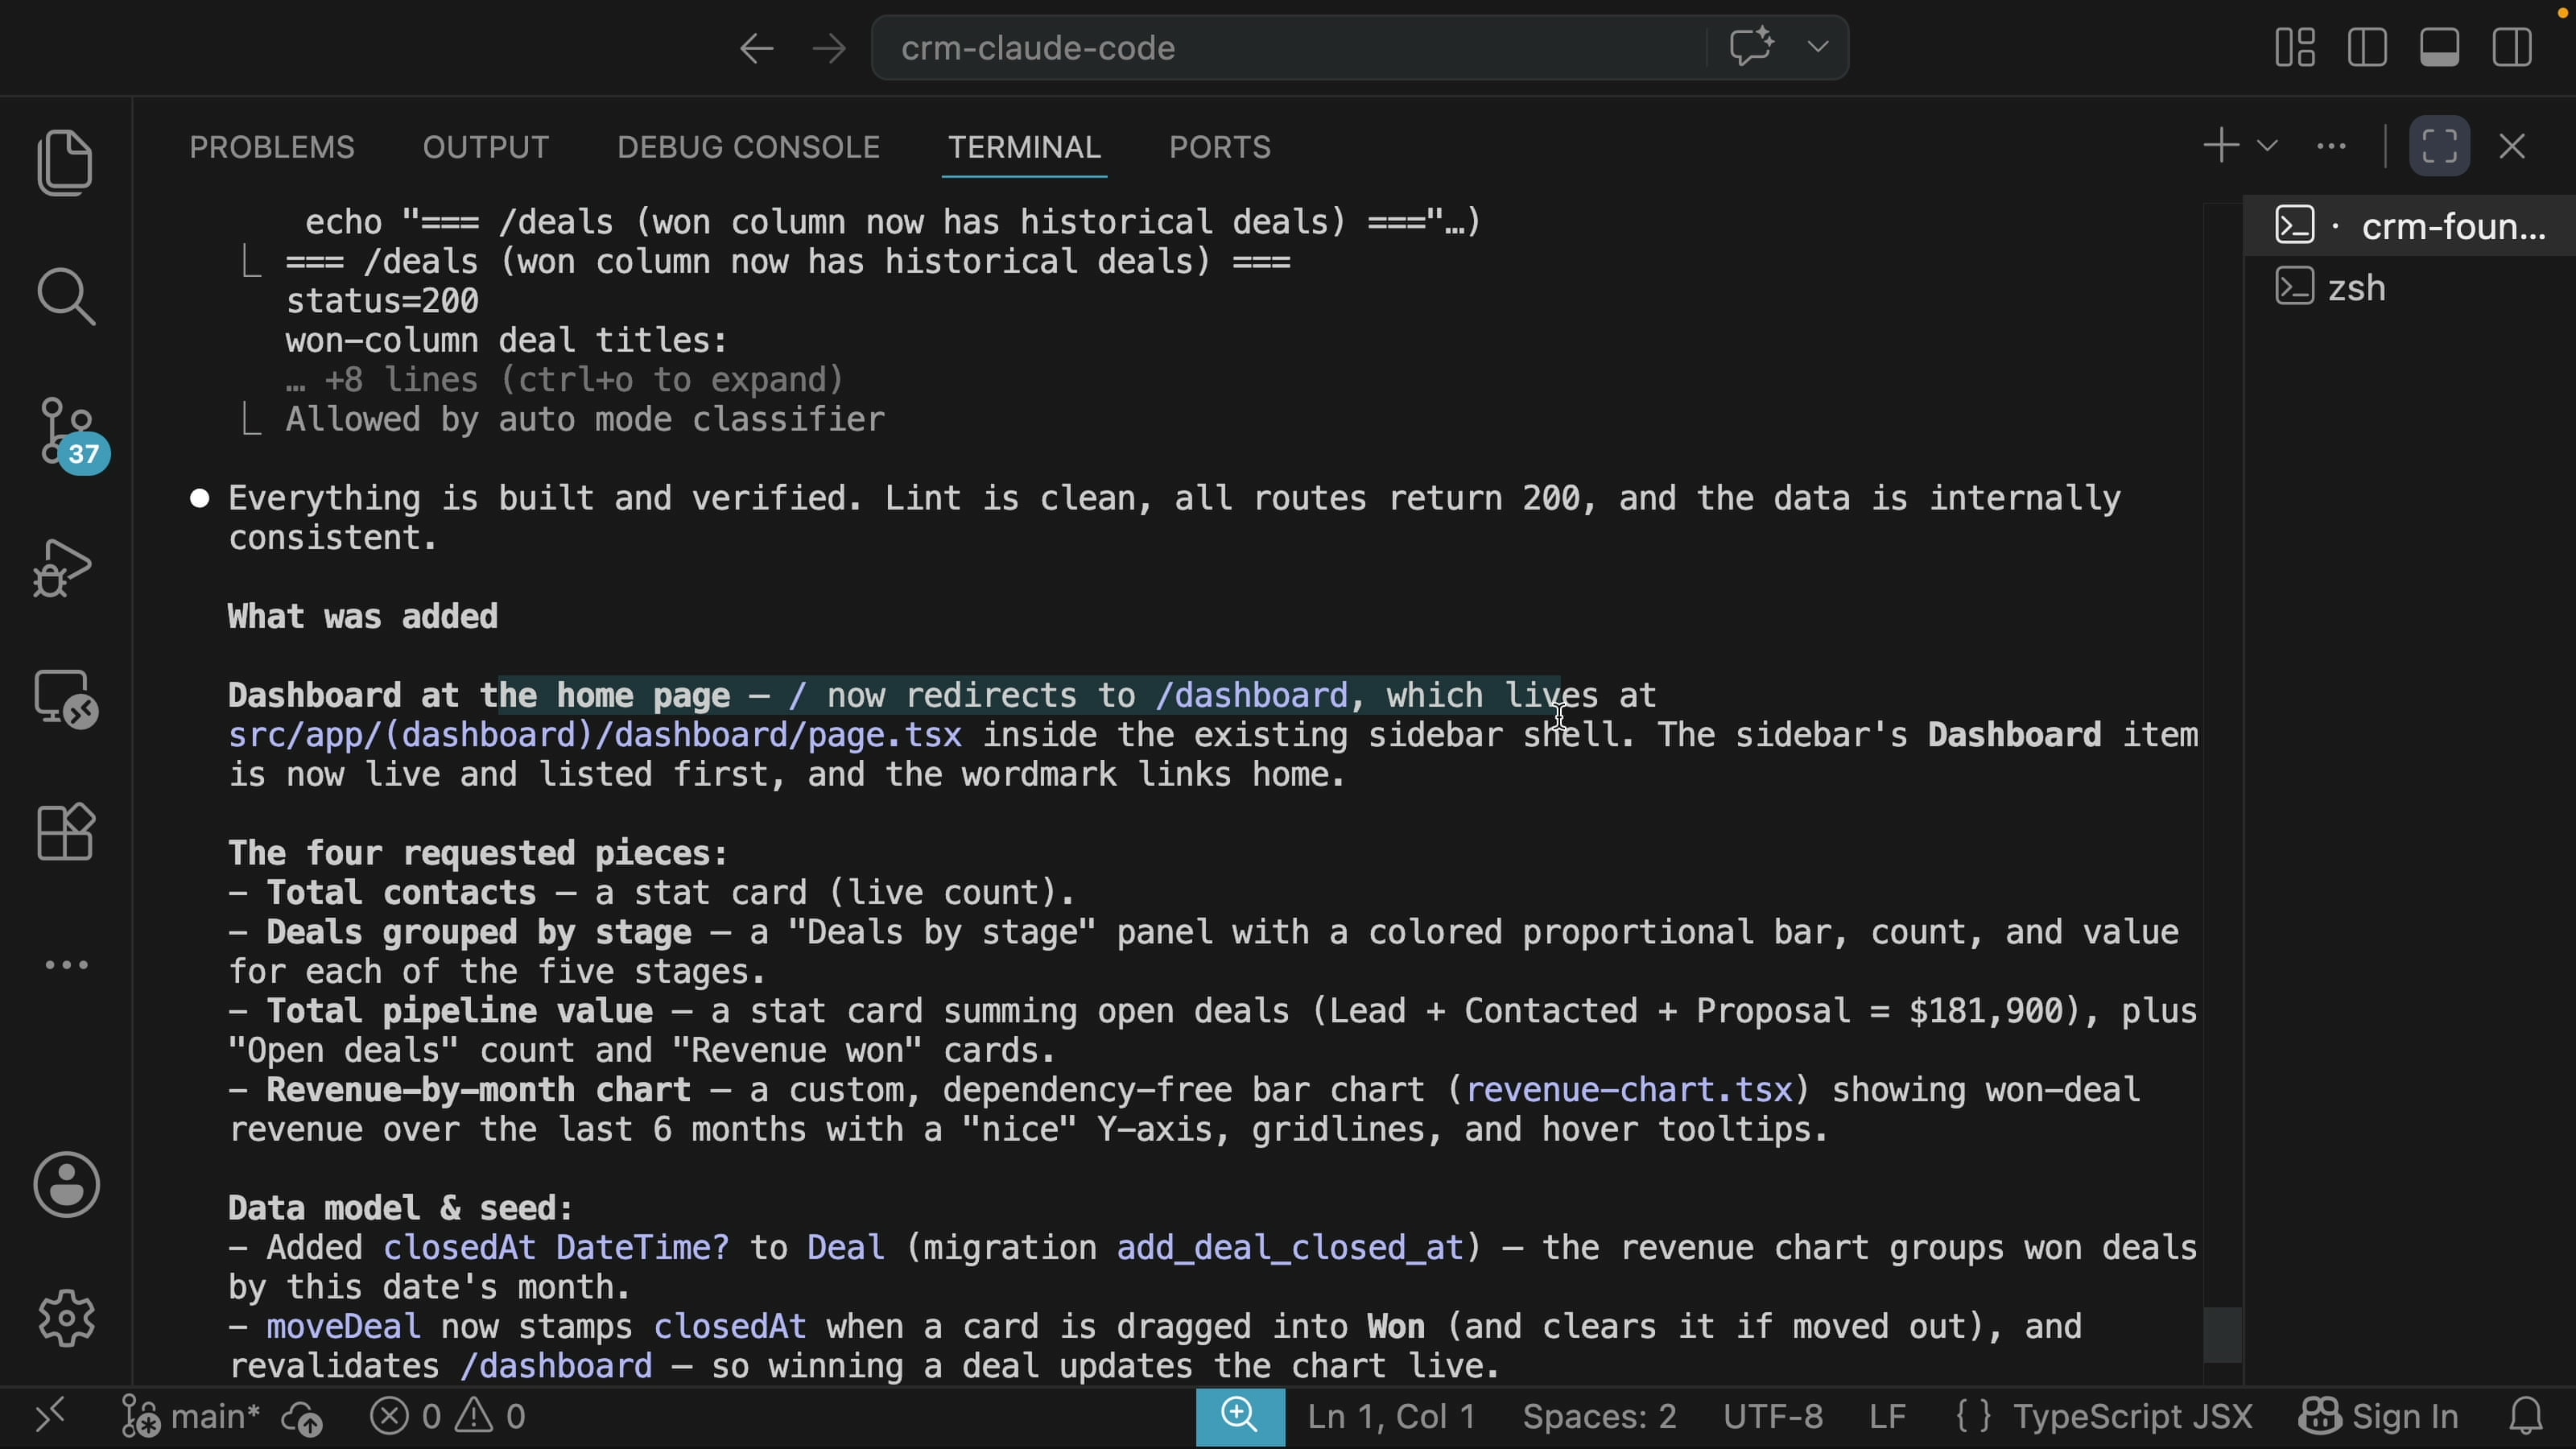Click the "What was added" heading

363,616
